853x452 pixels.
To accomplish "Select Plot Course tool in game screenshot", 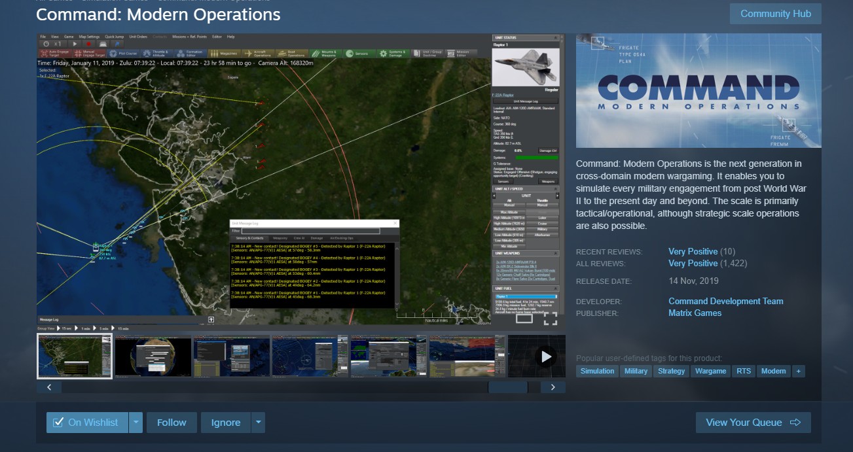I will 124,53.
